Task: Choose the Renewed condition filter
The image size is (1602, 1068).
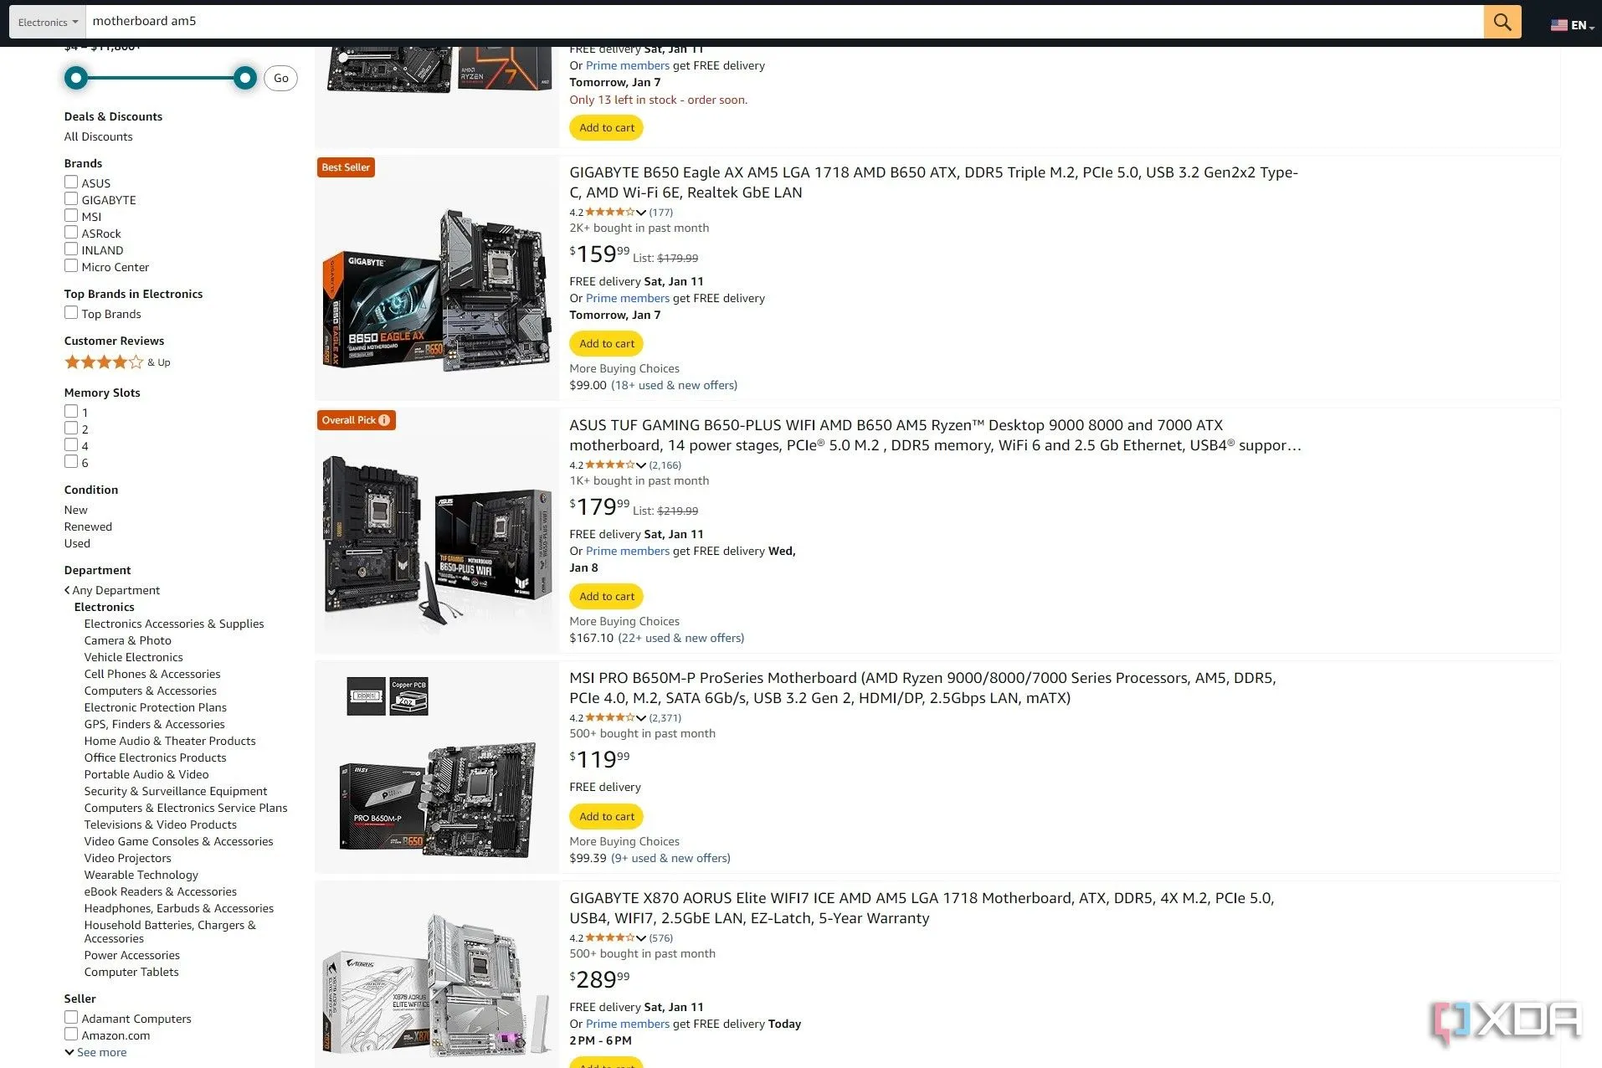Action: coord(88,526)
